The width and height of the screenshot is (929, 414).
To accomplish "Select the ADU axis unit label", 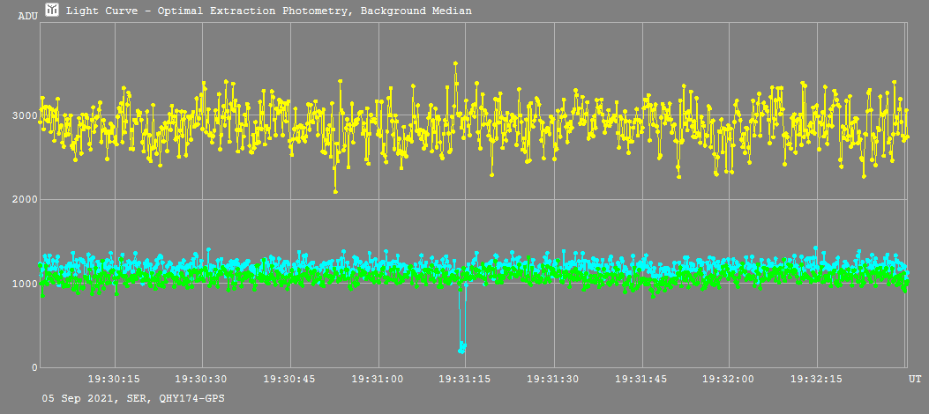I will pyautogui.click(x=27, y=16).
